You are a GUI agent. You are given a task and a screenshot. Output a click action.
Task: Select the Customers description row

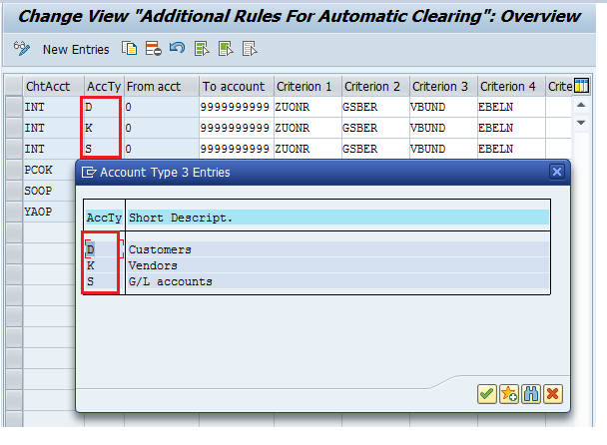[338, 249]
